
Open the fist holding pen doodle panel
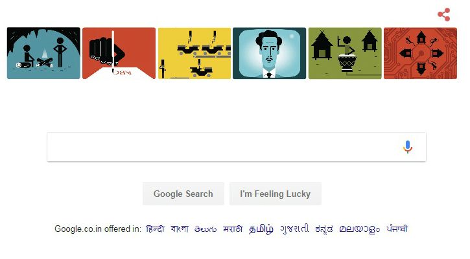(119, 53)
